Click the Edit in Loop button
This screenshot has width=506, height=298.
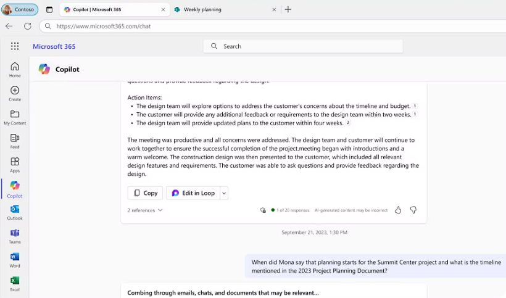pos(193,193)
